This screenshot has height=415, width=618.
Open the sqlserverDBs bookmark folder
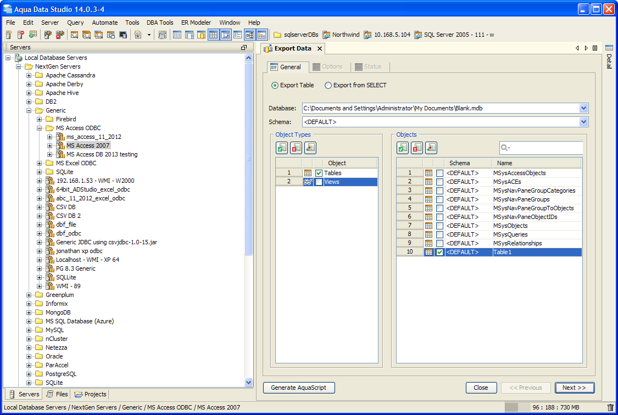pyautogui.click(x=296, y=35)
